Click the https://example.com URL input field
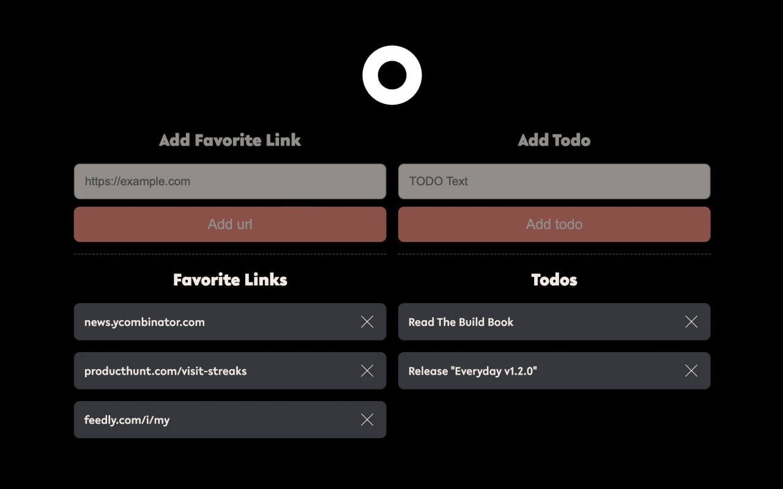Screen dimensions: 783x489 click(x=229, y=181)
